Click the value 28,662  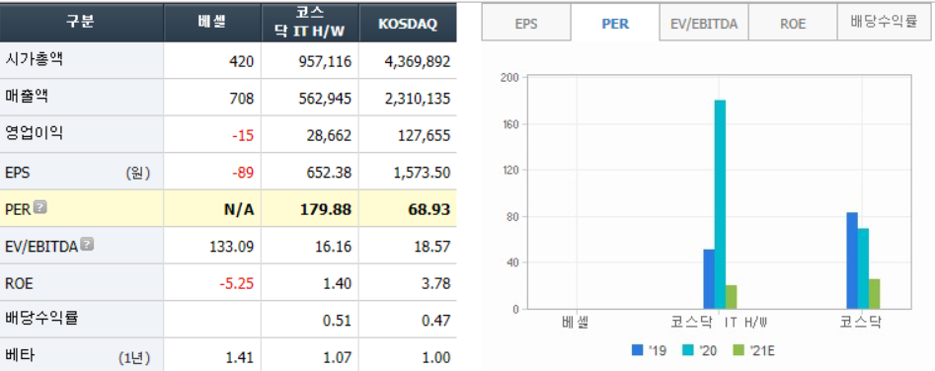pyautogui.click(x=330, y=136)
